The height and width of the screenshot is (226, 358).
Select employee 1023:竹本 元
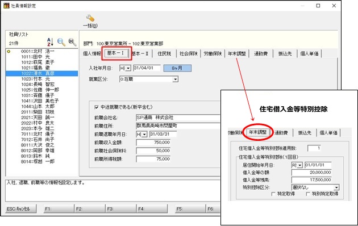35,79
